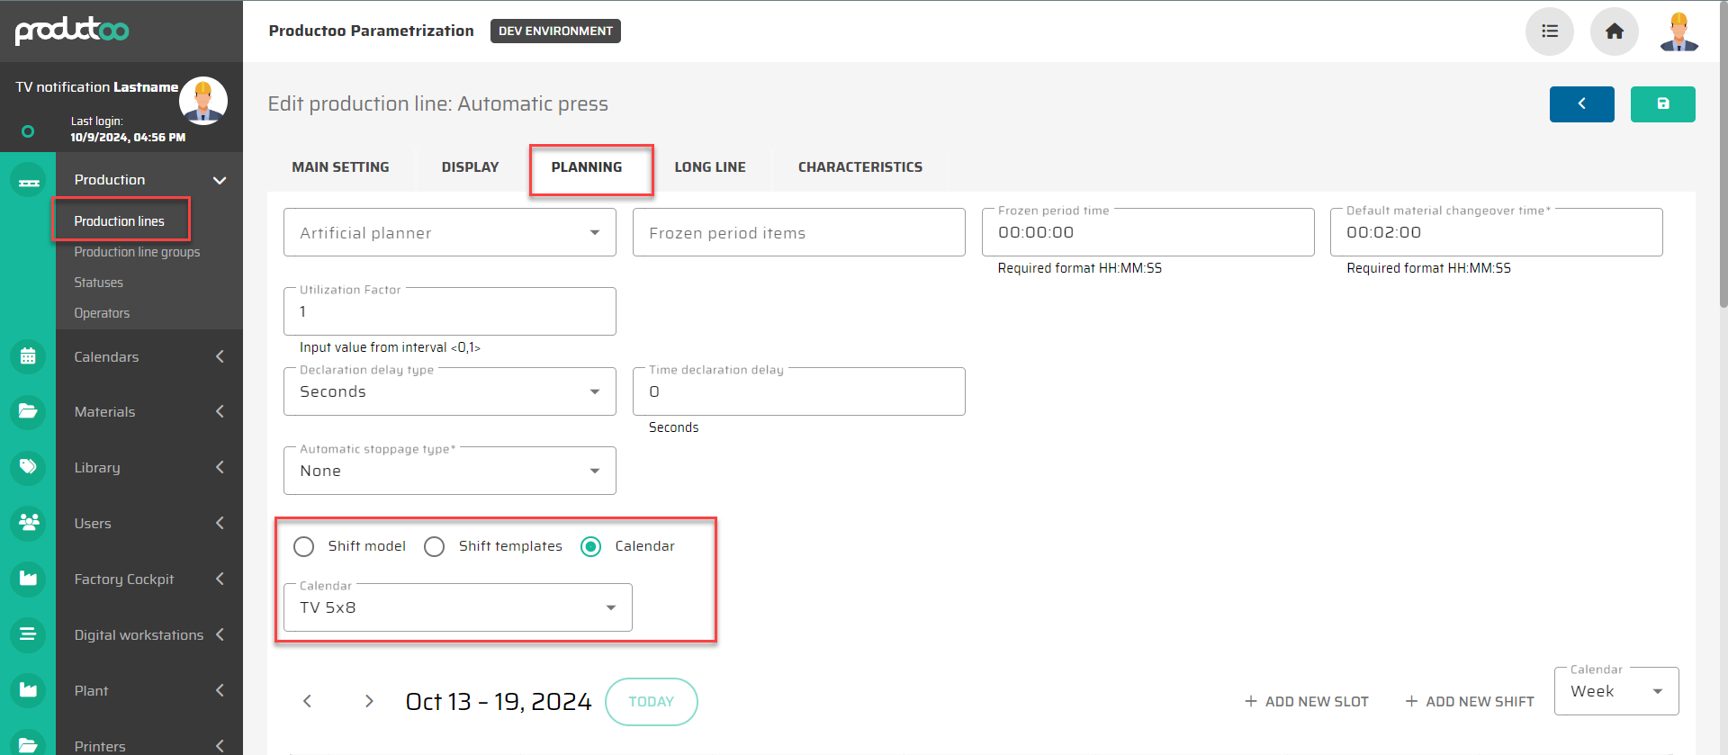Screen dimensions: 1728x755
Task: Open the Artificial planner dropdown
Action: (449, 233)
